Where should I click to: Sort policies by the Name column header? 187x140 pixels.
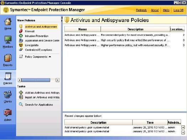pyautogui.click(x=83, y=29)
